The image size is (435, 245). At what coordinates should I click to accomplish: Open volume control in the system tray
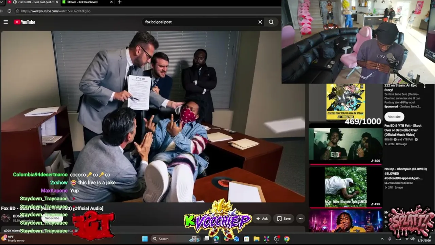413,239
